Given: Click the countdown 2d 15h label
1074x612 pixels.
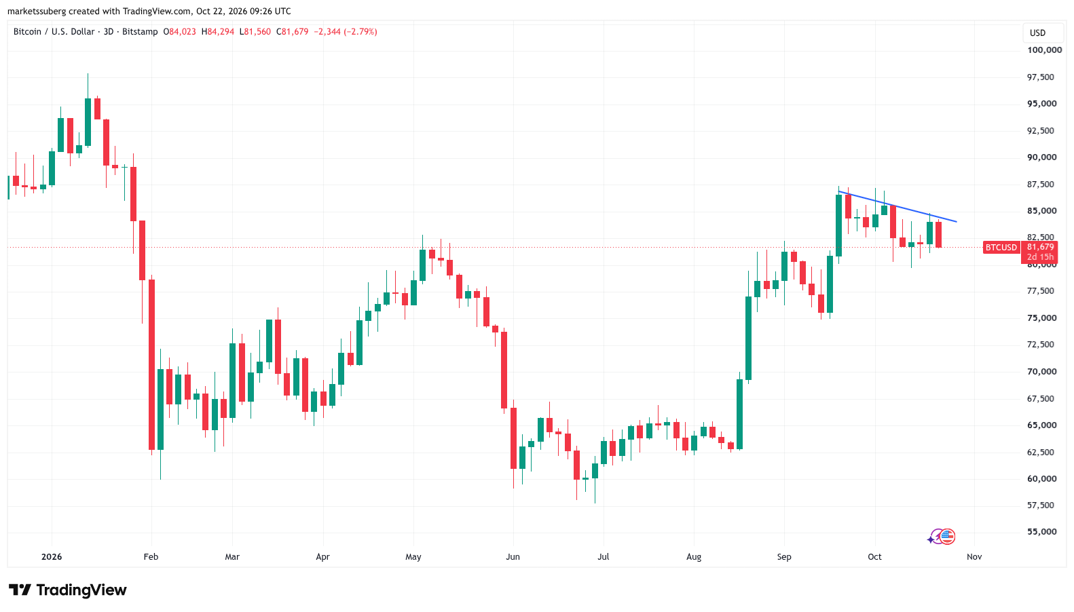Looking at the screenshot, I should (x=1040, y=257).
